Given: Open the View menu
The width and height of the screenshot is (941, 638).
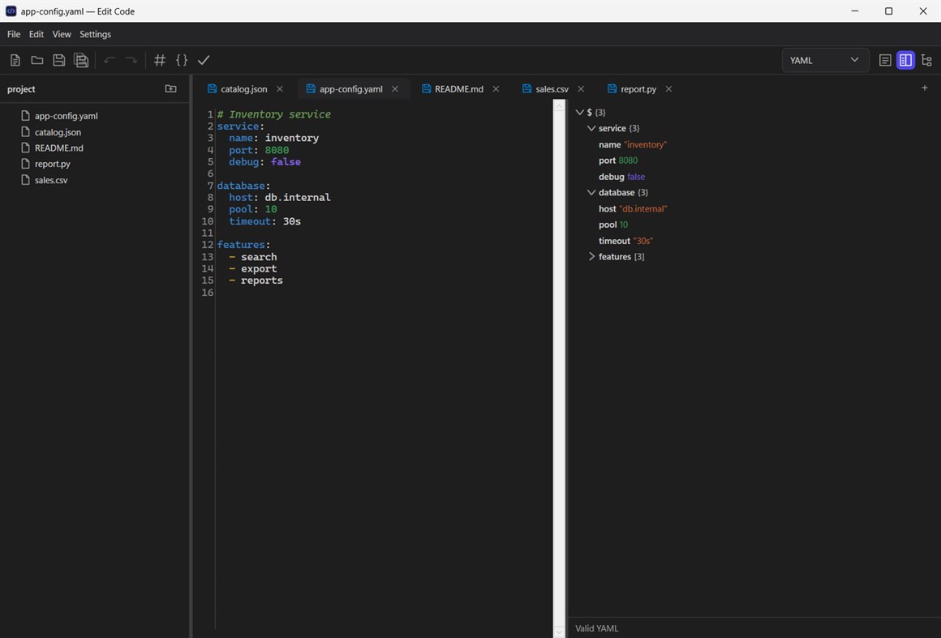Looking at the screenshot, I should point(61,34).
